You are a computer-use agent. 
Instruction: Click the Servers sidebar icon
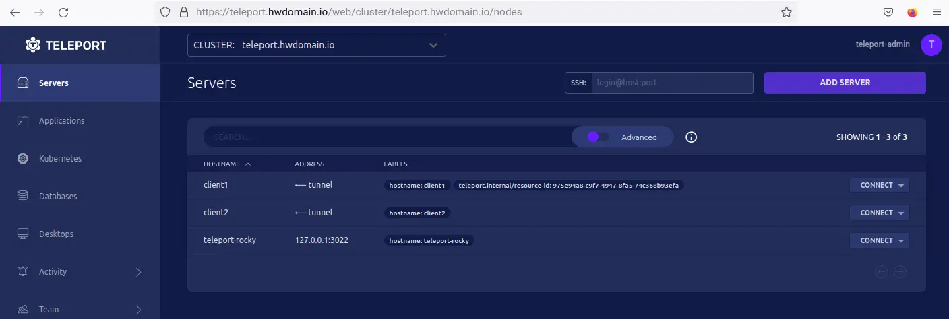click(x=23, y=83)
